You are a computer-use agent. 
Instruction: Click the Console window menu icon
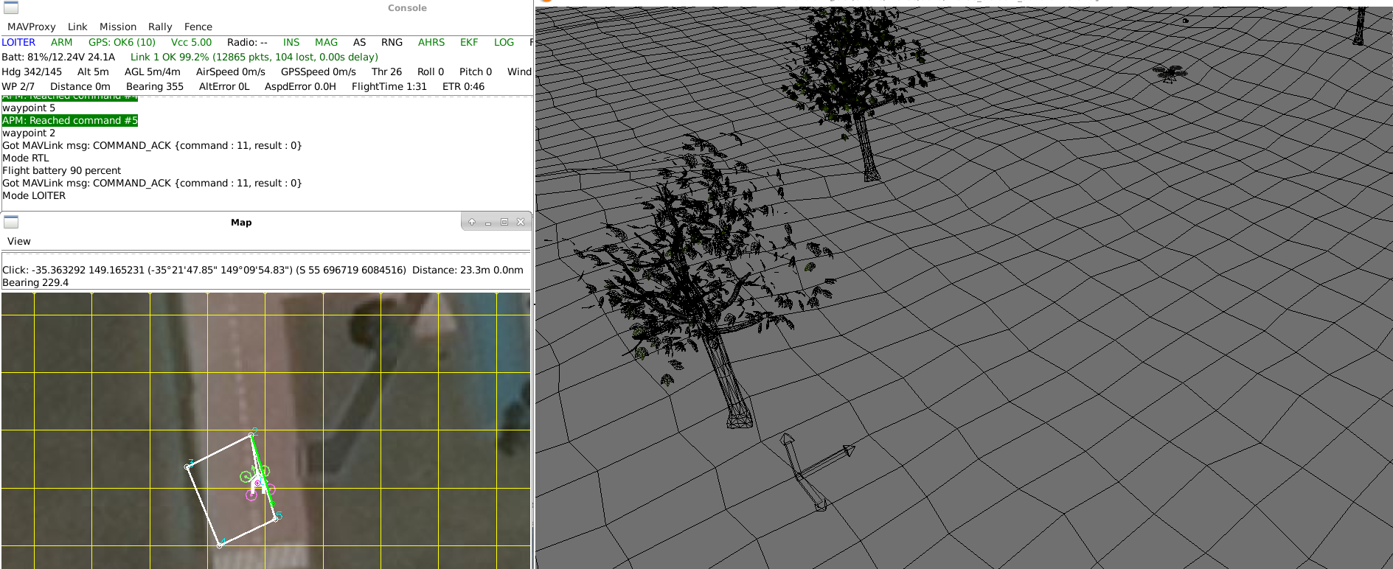click(x=10, y=8)
